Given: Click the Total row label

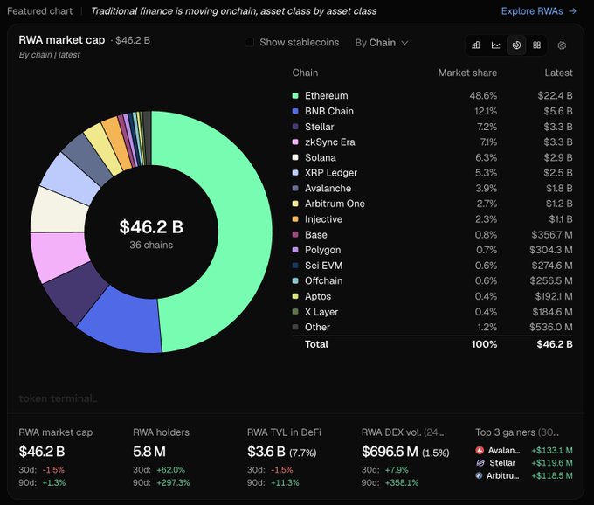Looking at the screenshot, I should tap(317, 344).
